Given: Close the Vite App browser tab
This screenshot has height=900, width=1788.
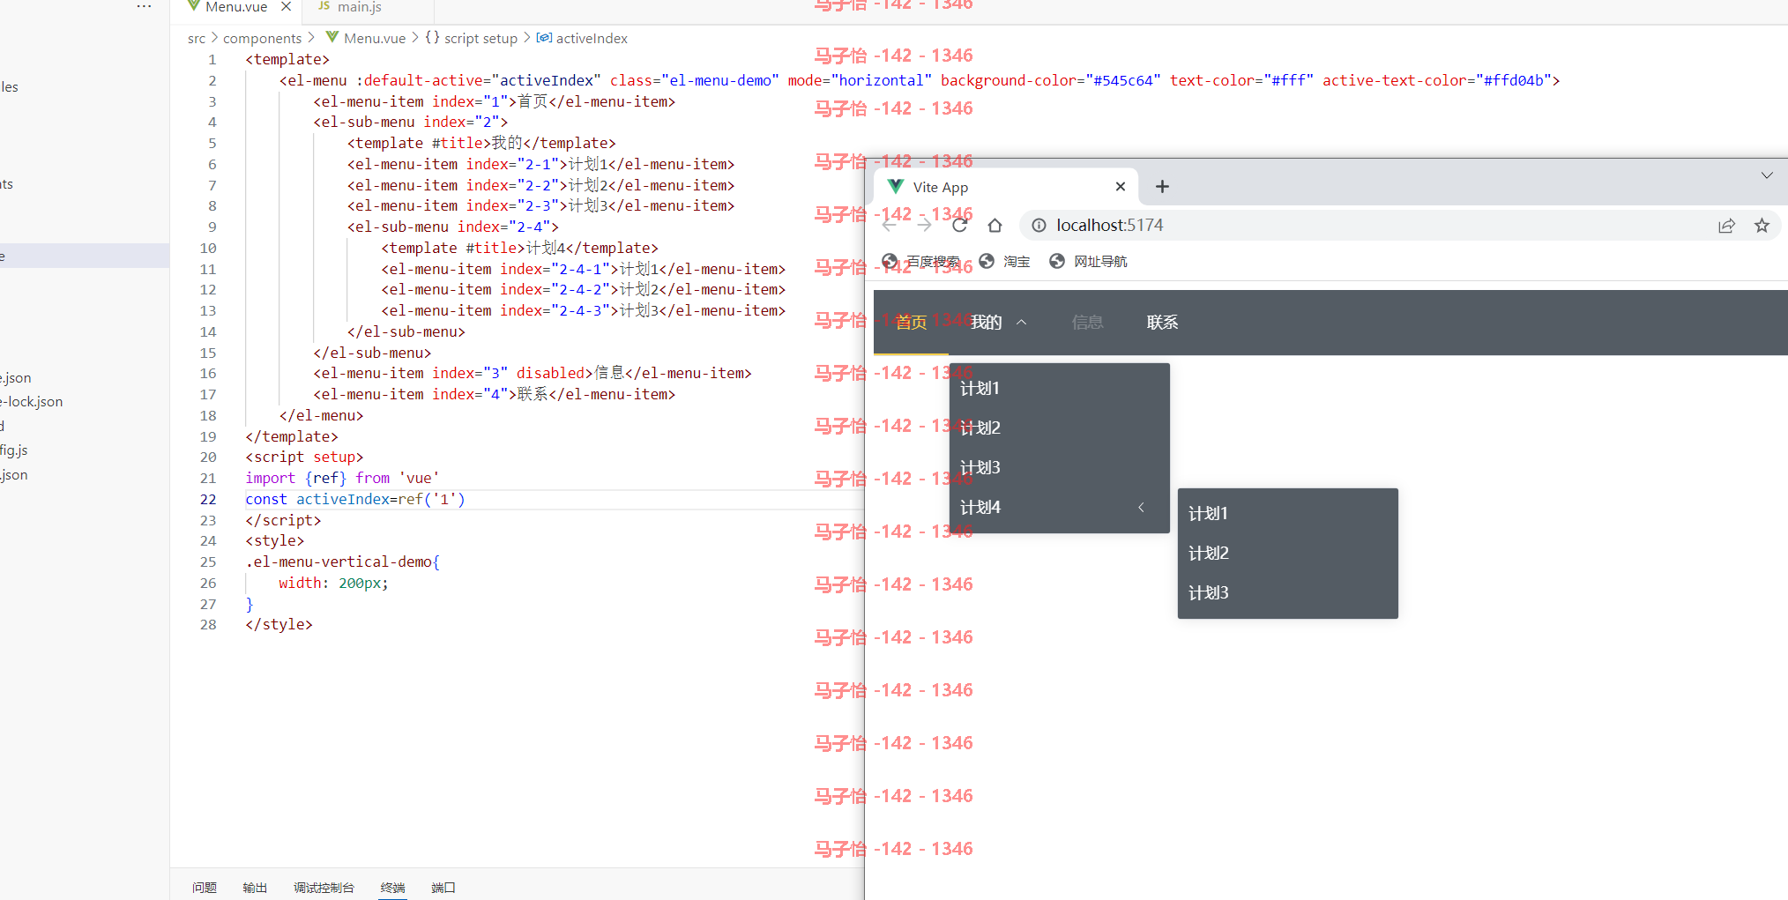Looking at the screenshot, I should click(x=1121, y=187).
